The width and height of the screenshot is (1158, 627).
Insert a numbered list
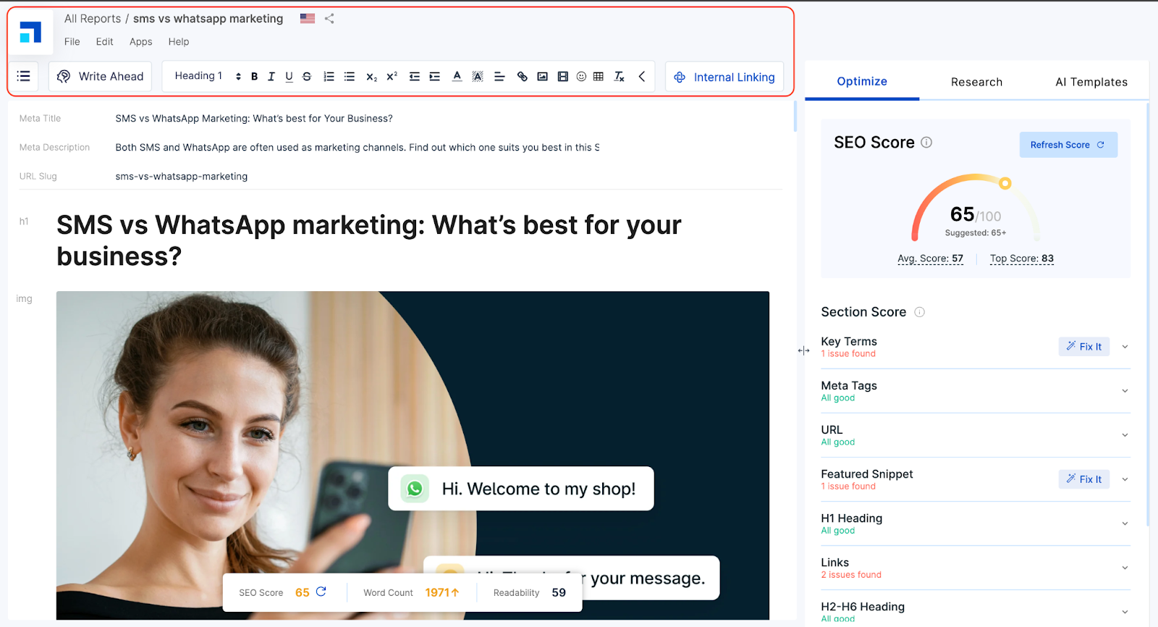coord(329,77)
